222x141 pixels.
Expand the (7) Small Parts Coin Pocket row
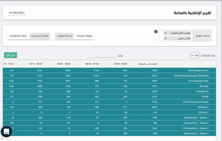pyautogui.click(x=212, y=102)
